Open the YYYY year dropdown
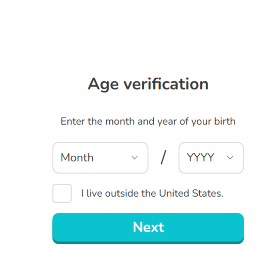Viewport: 277px width, 265px height. (211, 158)
